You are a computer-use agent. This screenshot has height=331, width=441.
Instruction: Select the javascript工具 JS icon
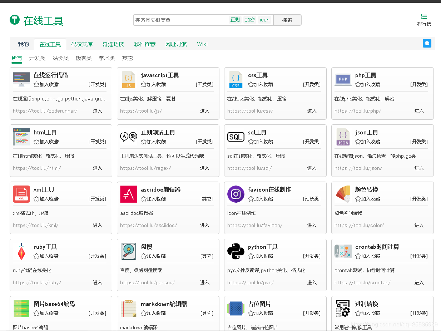click(129, 79)
